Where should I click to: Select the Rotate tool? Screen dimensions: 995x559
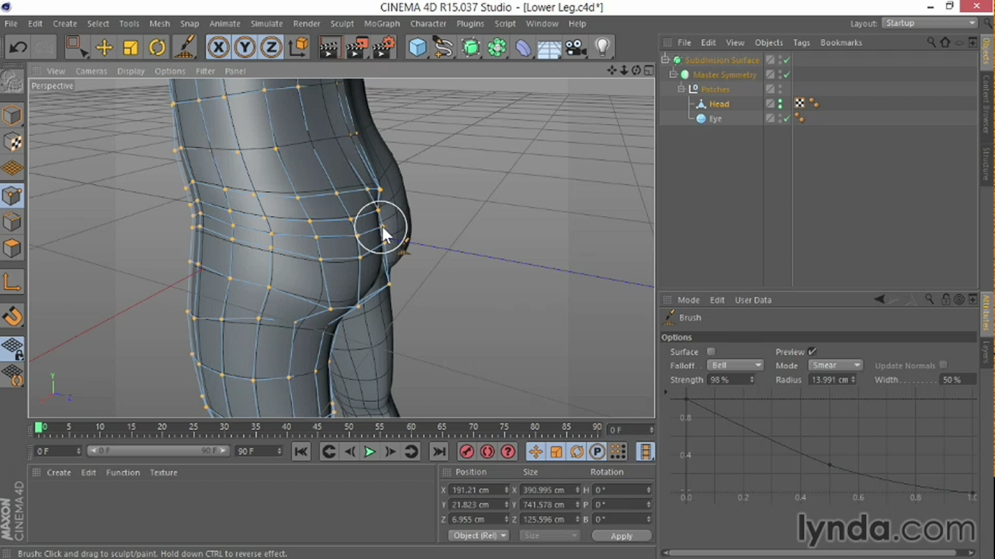point(157,48)
